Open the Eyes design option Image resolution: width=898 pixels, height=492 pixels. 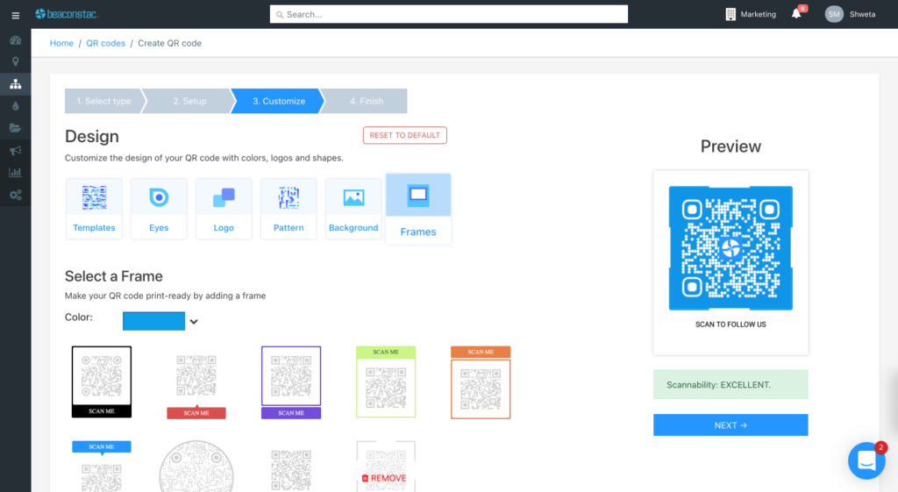(x=159, y=209)
